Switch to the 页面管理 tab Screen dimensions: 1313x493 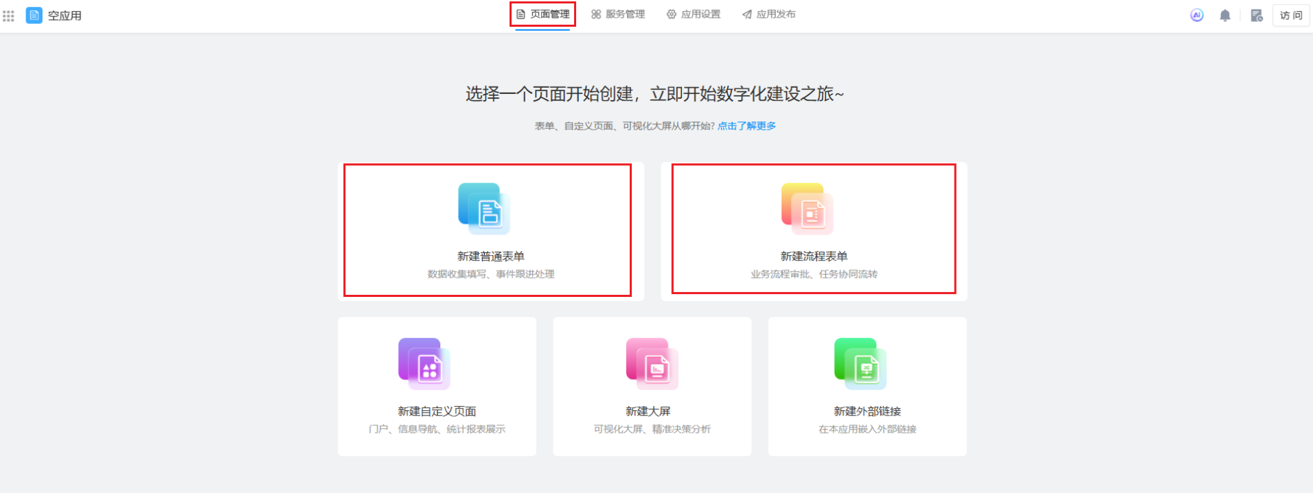click(543, 14)
